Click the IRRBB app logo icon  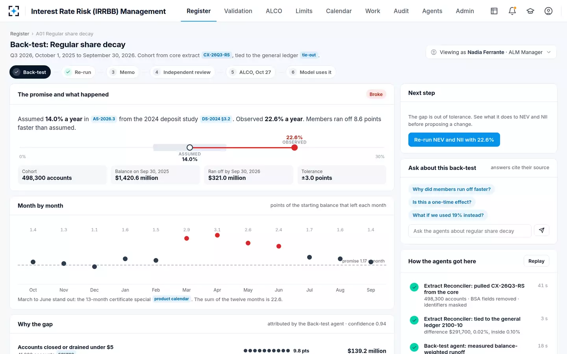(x=14, y=11)
